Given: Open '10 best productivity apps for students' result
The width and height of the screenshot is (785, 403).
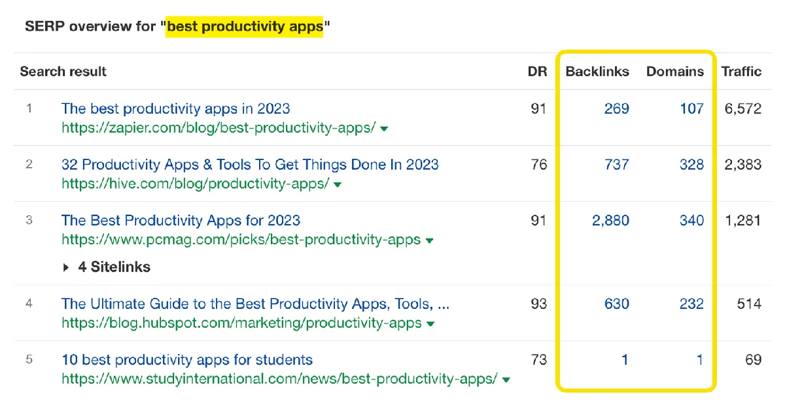Looking at the screenshot, I should (187, 360).
